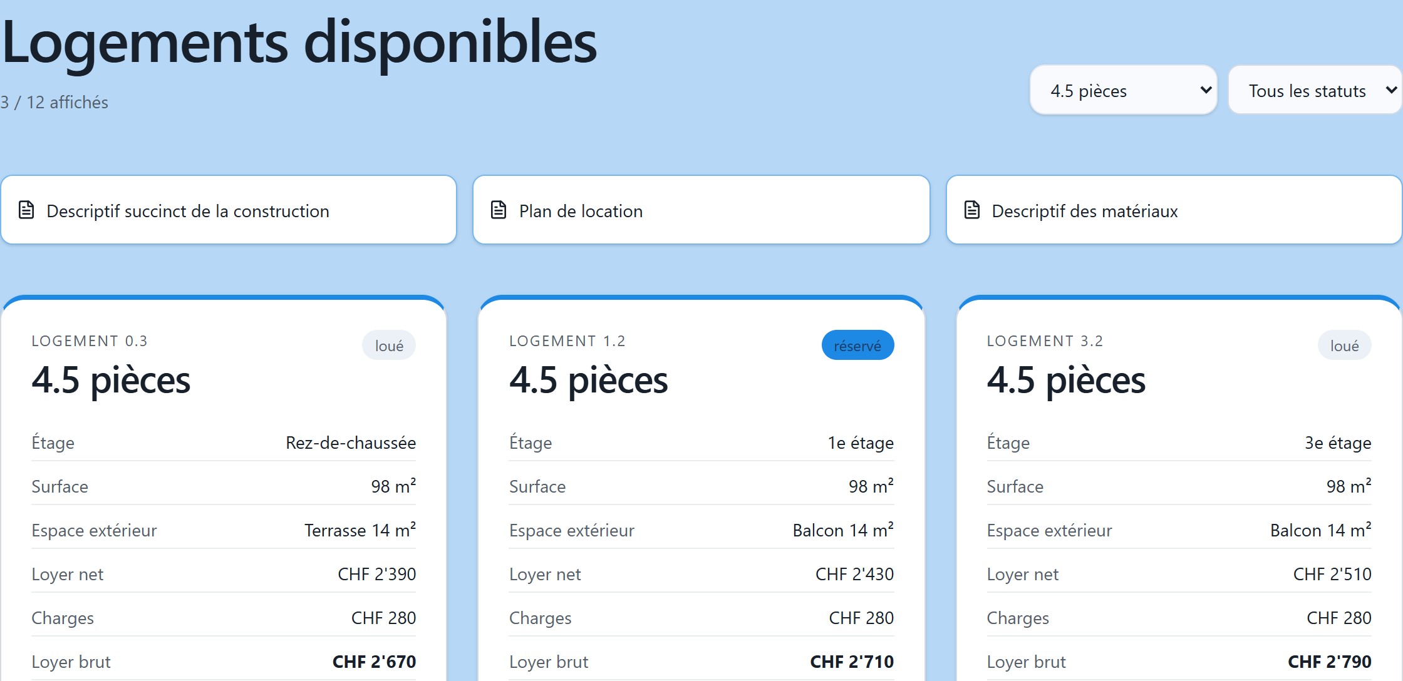This screenshot has height=681, width=1403.
Task: Click 98 m² surface in Logement 3.2
Action: pyautogui.click(x=1349, y=486)
